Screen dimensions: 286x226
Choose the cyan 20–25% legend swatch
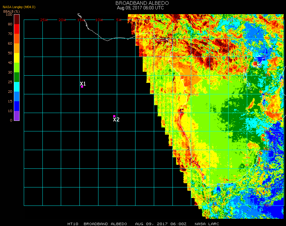click(17, 87)
